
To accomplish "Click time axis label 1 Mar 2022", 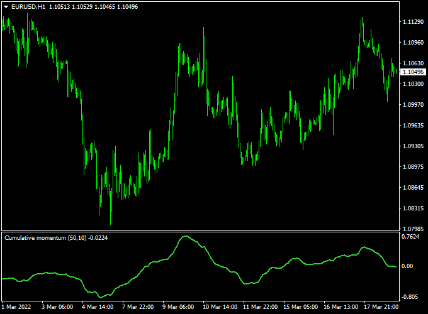I will pos(16,307).
